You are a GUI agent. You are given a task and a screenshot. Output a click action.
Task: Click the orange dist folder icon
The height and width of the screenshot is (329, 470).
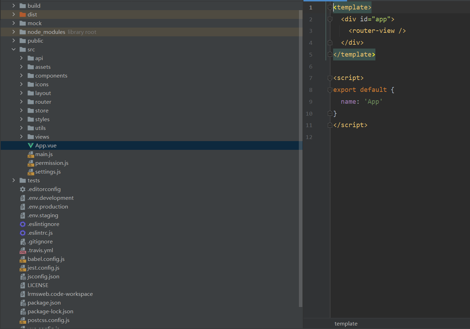pyautogui.click(x=23, y=14)
